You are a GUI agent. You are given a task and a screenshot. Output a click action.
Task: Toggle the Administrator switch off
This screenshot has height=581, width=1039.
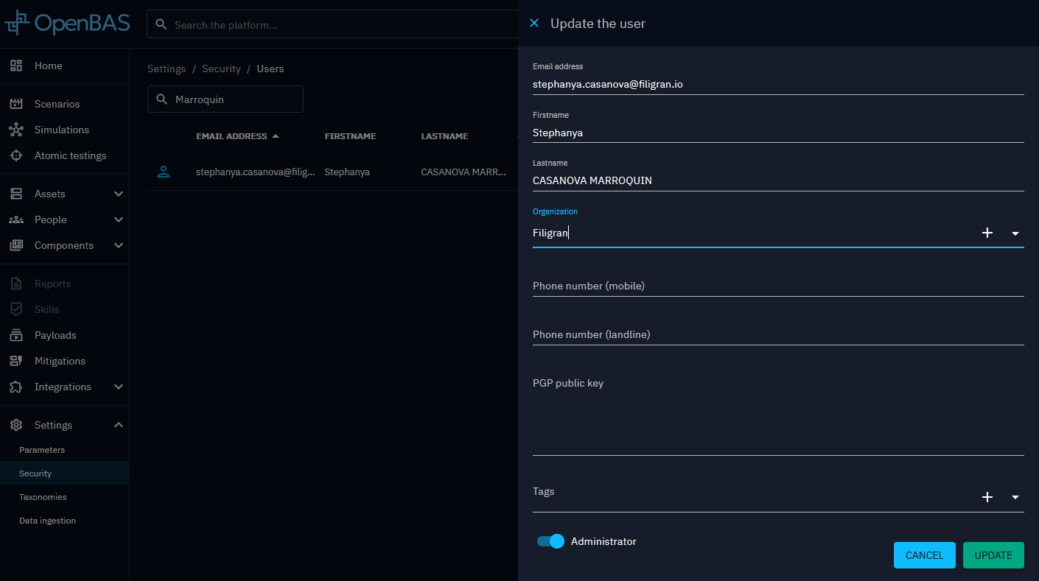point(550,541)
